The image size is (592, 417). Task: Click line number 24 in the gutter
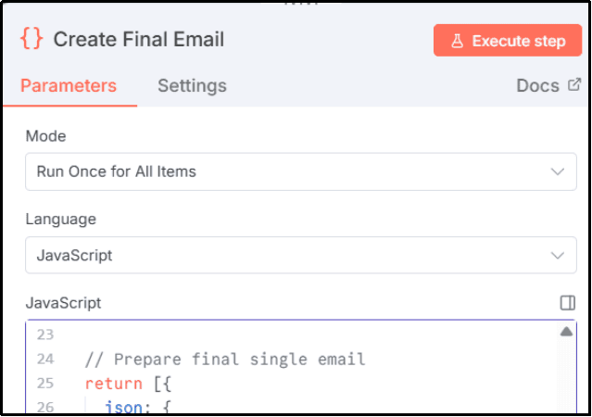44,359
